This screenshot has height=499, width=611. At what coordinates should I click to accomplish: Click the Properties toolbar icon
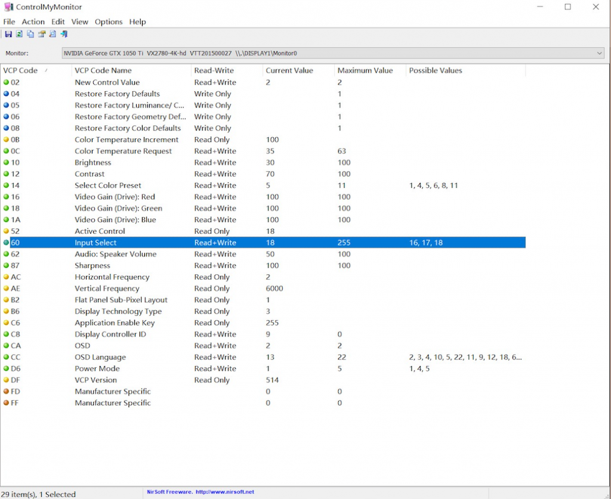click(42, 35)
